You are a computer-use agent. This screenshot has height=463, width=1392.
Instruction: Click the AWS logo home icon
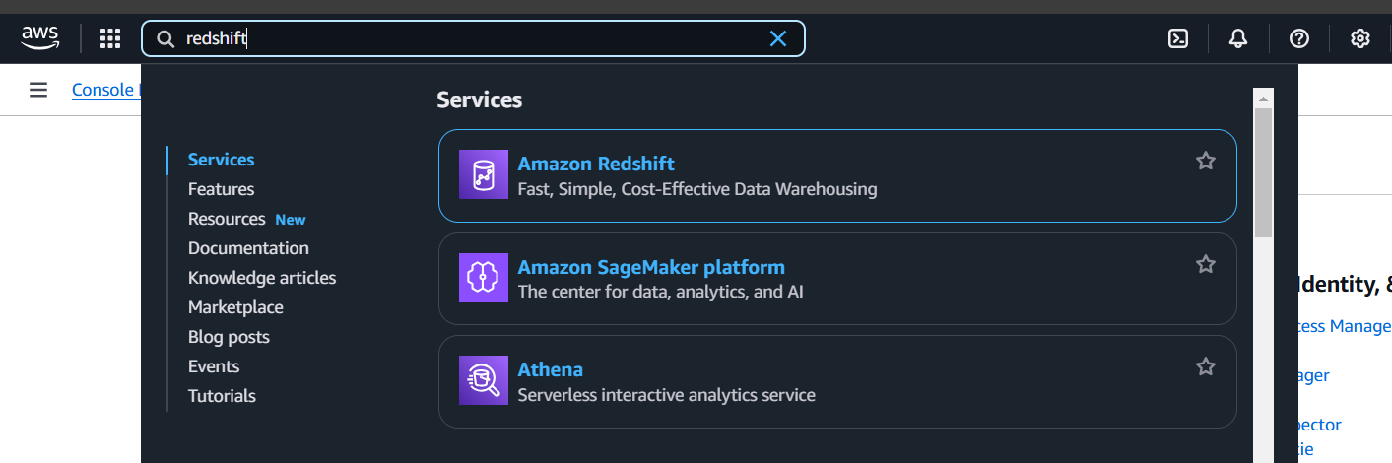pos(40,38)
